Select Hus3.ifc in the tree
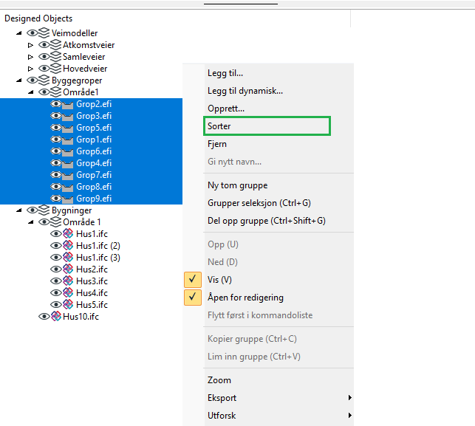475x426 pixels. tap(92, 281)
